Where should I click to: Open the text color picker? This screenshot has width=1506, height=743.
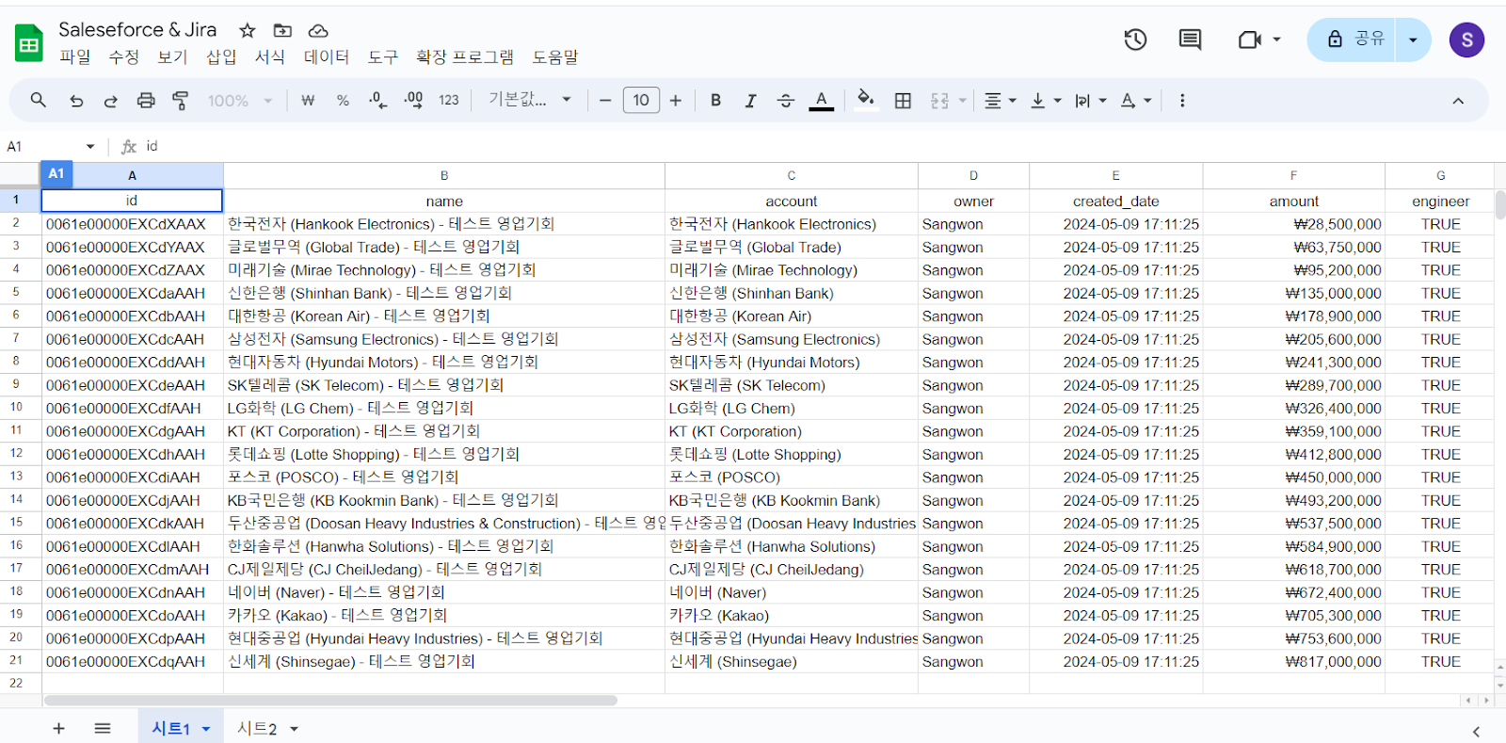pos(822,101)
